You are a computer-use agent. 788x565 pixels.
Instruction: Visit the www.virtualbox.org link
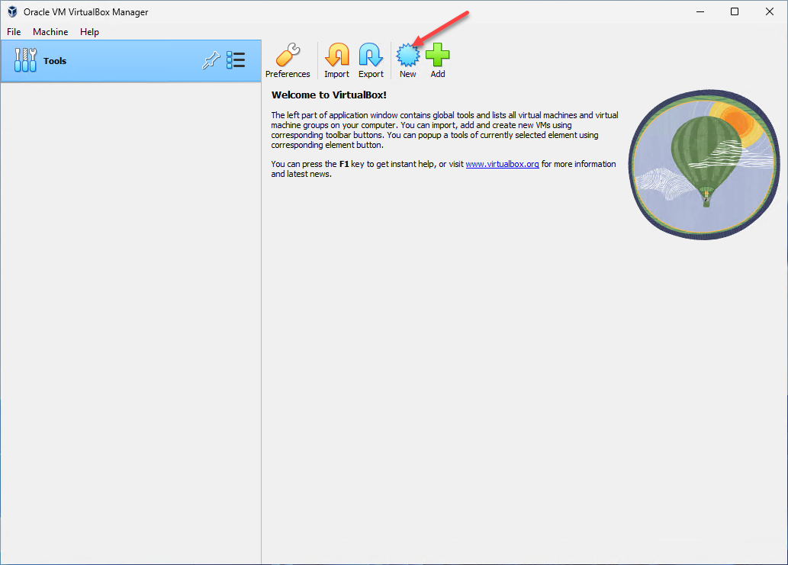coord(502,164)
